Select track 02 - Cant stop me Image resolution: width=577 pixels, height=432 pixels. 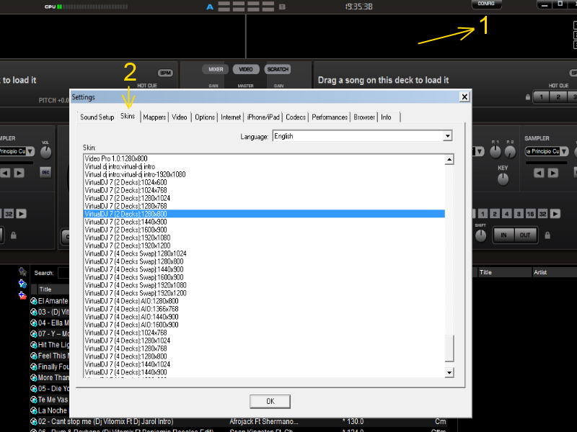click(x=244, y=421)
